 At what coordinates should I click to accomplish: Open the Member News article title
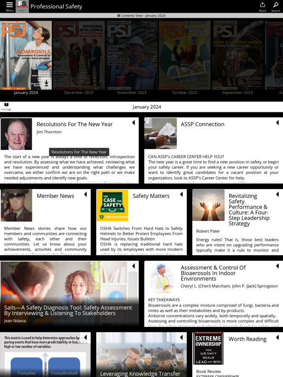pos(56,196)
